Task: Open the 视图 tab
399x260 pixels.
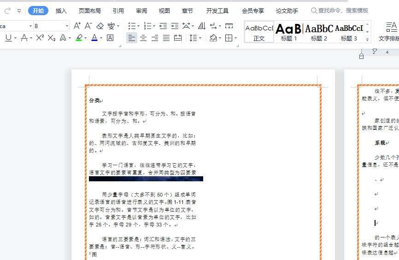Action: (x=164, y=11)
